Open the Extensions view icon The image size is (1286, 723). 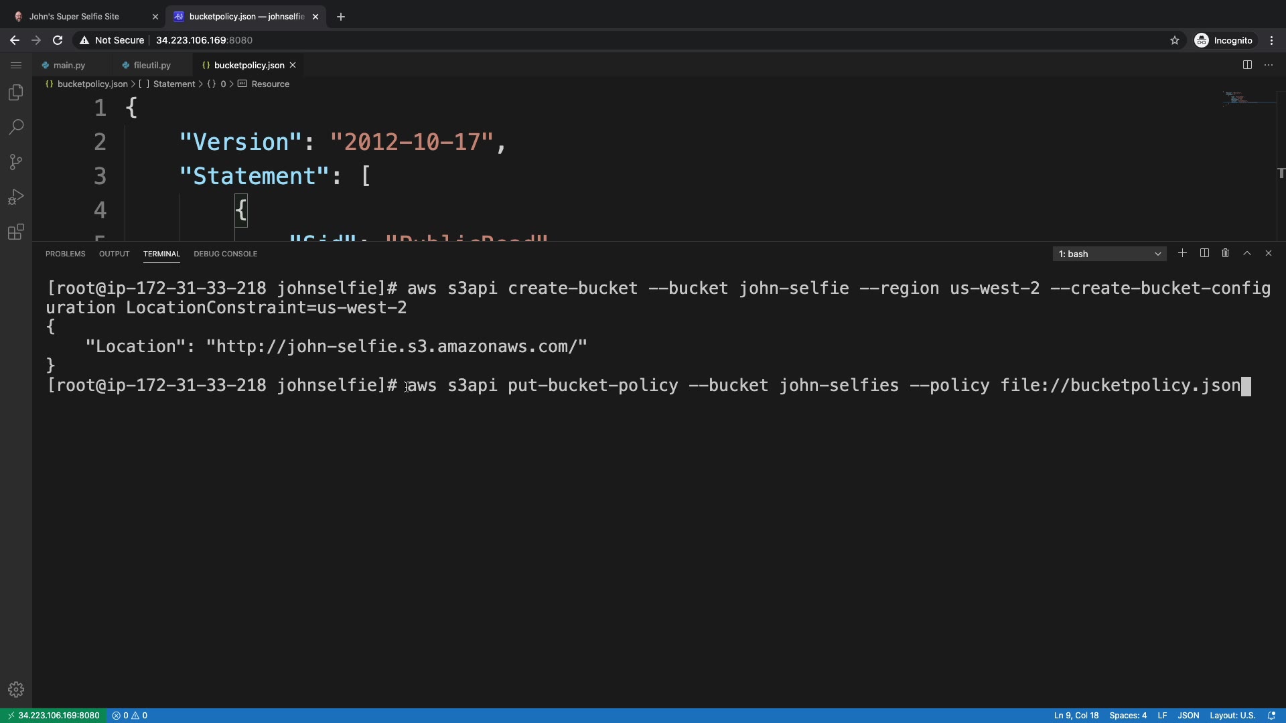[x=16, y=232]
